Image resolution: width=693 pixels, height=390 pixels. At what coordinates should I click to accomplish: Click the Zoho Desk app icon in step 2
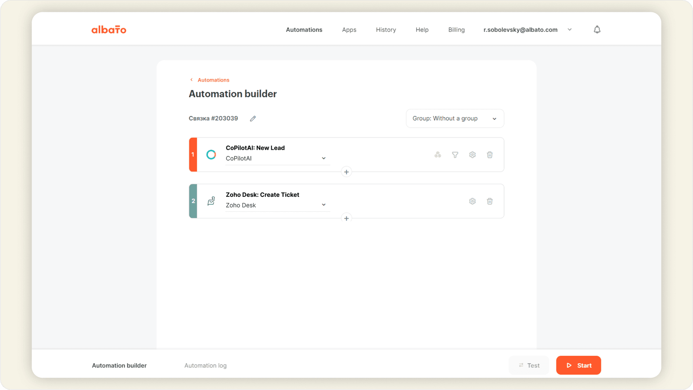[x=211, y=201]
